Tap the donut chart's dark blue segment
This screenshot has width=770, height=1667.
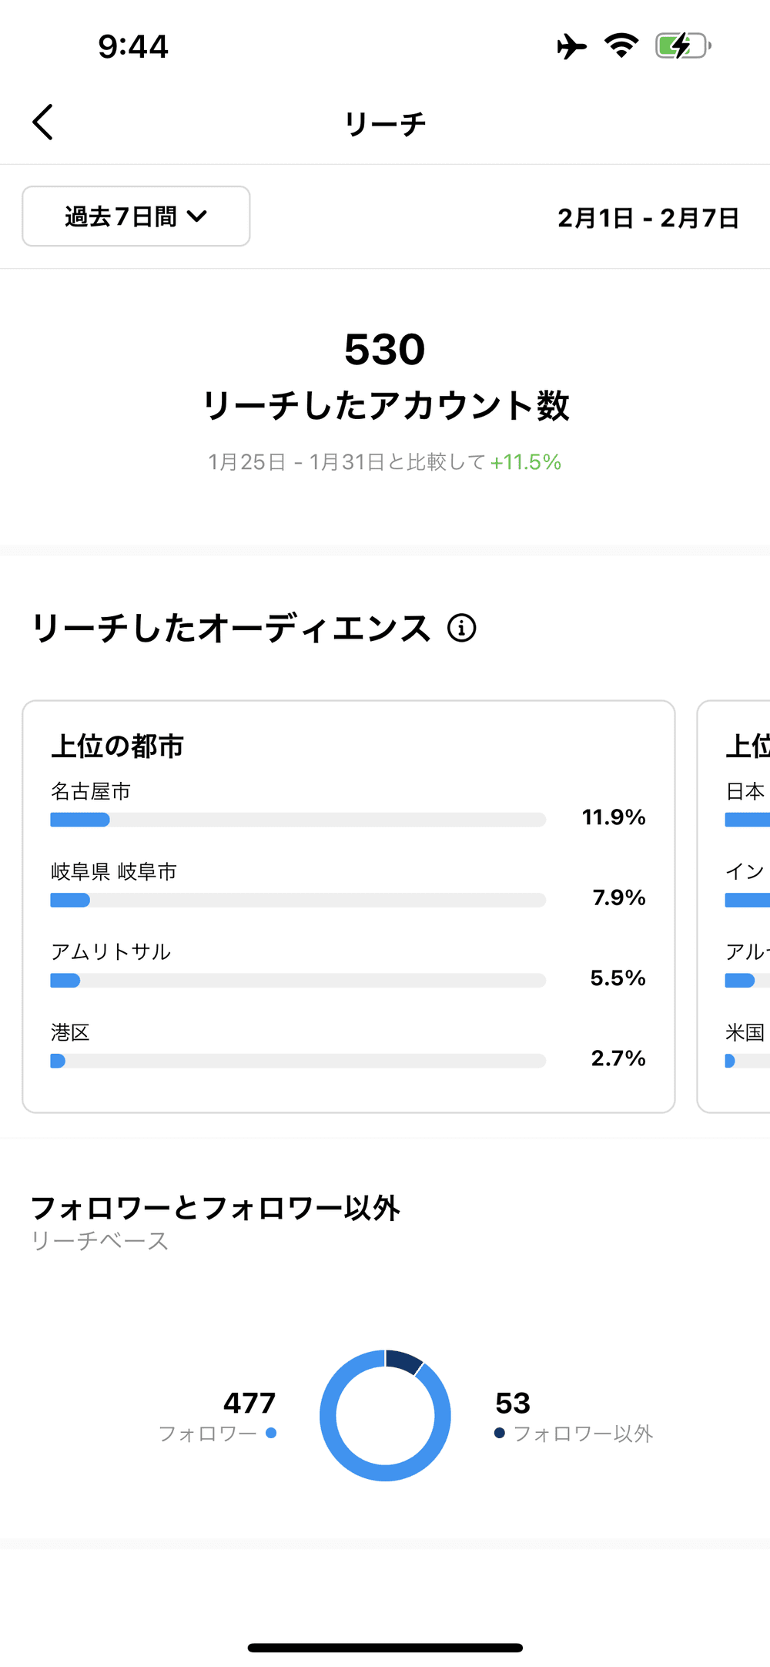pos(403,1360)
